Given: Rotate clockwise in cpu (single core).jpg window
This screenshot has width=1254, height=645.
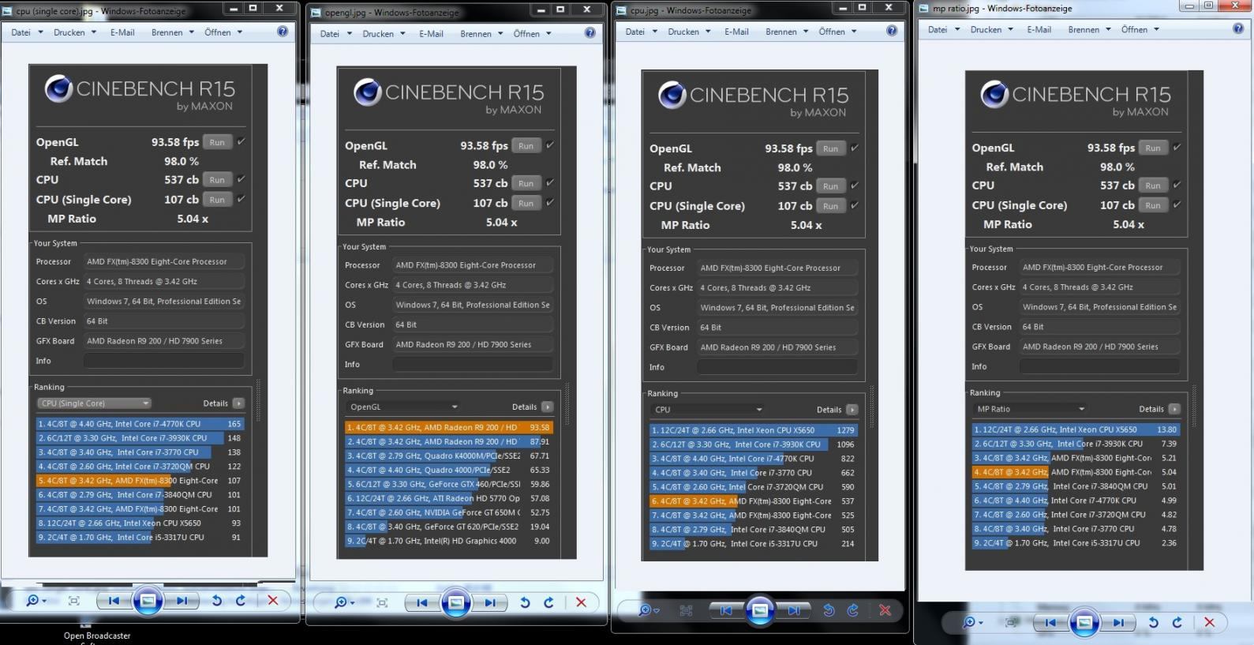Looking at the screenshot, I should click(241, 601).
